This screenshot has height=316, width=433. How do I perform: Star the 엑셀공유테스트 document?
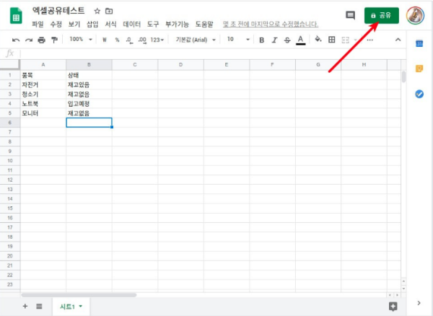[97, 12]
